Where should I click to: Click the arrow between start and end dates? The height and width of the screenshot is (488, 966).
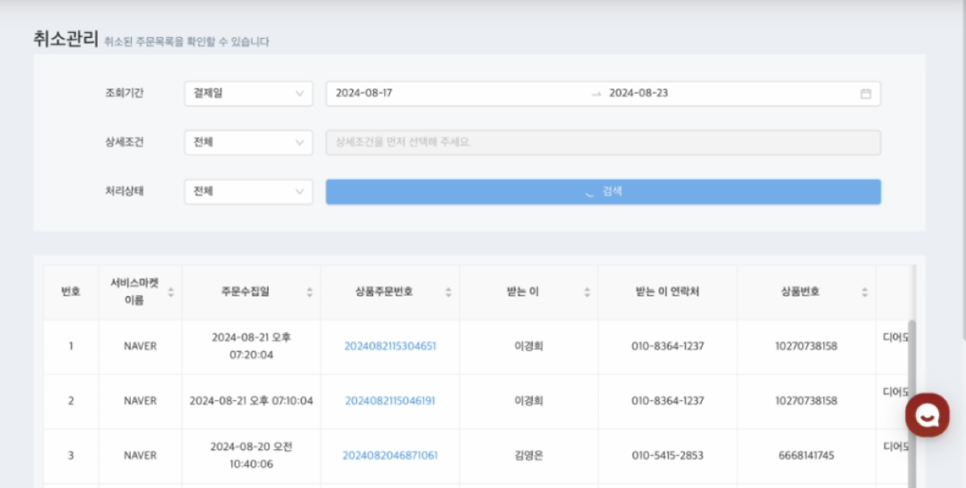click(x=596, y=94)
